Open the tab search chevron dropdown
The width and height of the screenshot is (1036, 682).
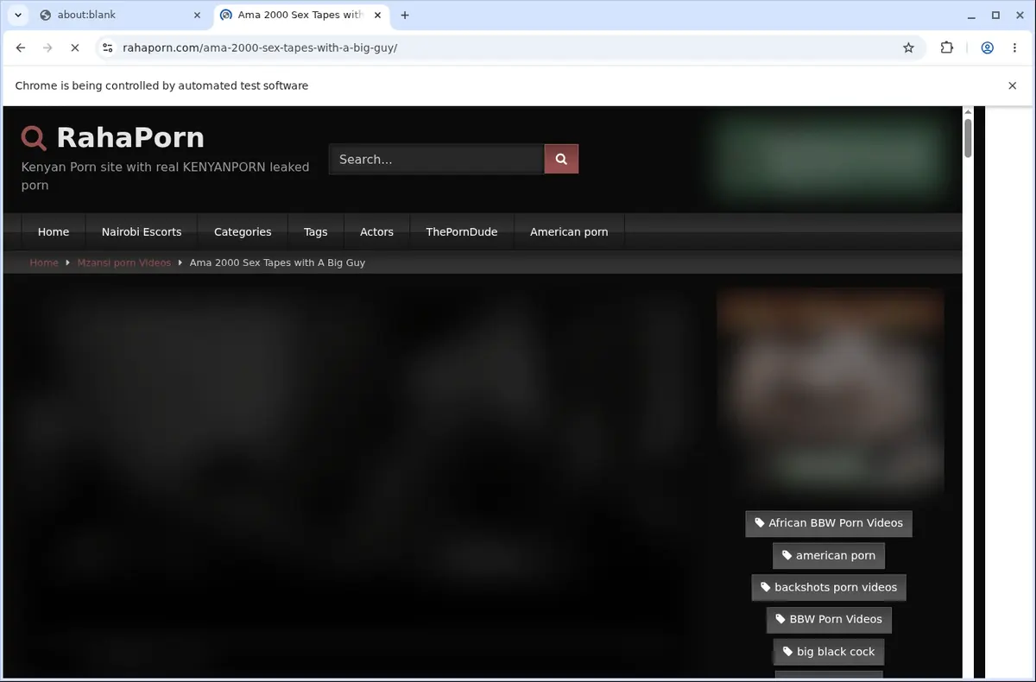pyautogui.click(x=18, y=15)
